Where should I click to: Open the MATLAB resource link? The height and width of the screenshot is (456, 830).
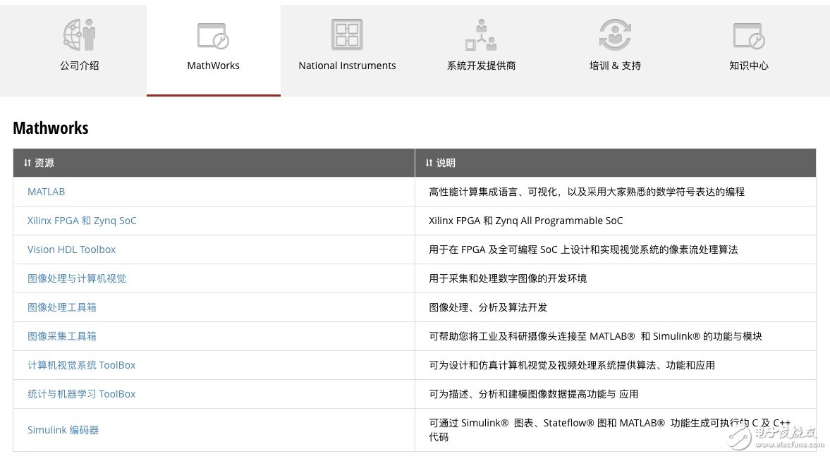point(46,192)
